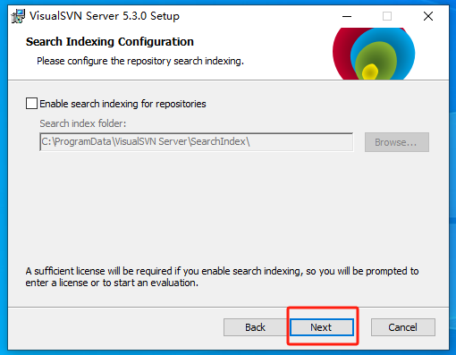Viewport: 456px width, 355px height.
Task: Click the 'Search Indexing Configuration' heading
Action: (x=110, y=42)
